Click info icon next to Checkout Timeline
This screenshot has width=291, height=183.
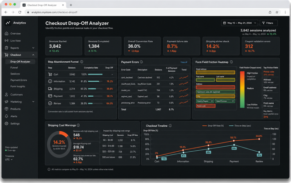click(x=170, y=126)
